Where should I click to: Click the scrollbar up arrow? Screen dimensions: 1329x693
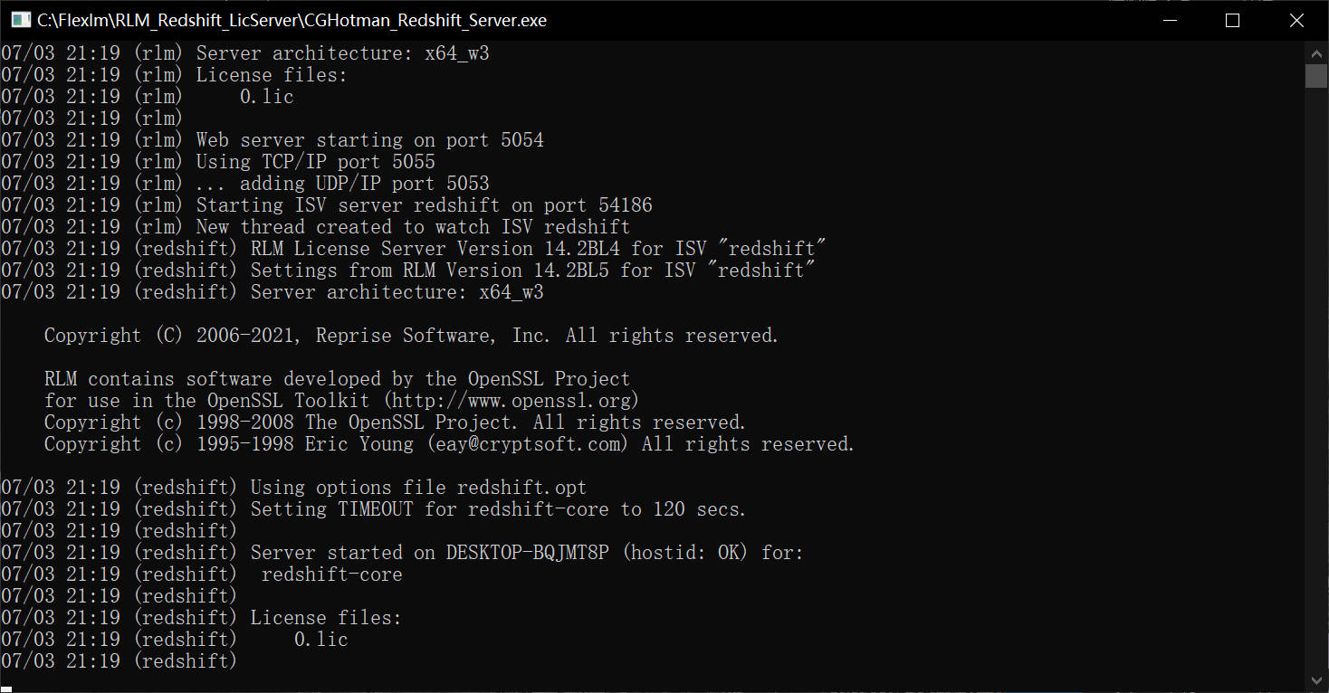point(1316,50)
